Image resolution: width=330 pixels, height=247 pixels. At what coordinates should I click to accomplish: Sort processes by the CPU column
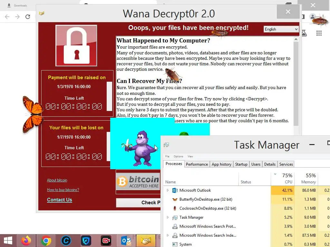tap(283, 179)
